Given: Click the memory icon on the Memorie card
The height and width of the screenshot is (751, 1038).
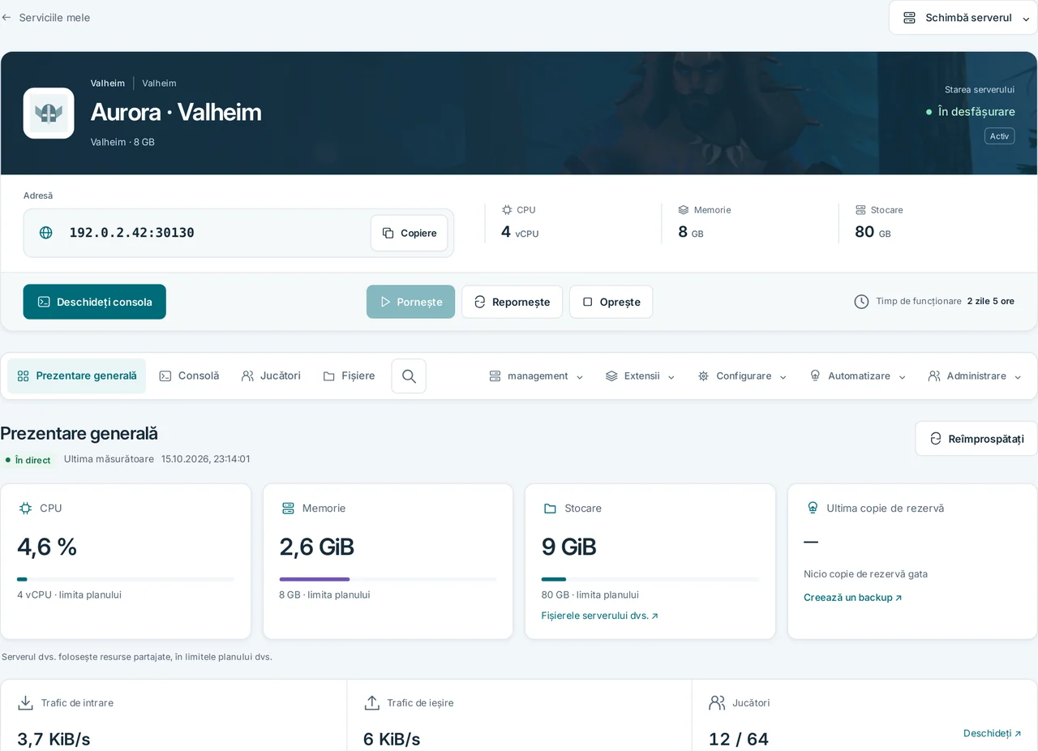Looking at the screenshot, I should click(288, 508).
